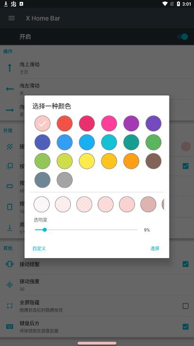The image size is (194, 346).
Task: Uncheck the 振动提醒 checkbox
Action: point(186,264)
